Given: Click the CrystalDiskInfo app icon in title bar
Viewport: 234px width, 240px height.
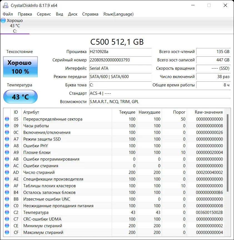Looking at the screenshot, I should click(6, 5).
